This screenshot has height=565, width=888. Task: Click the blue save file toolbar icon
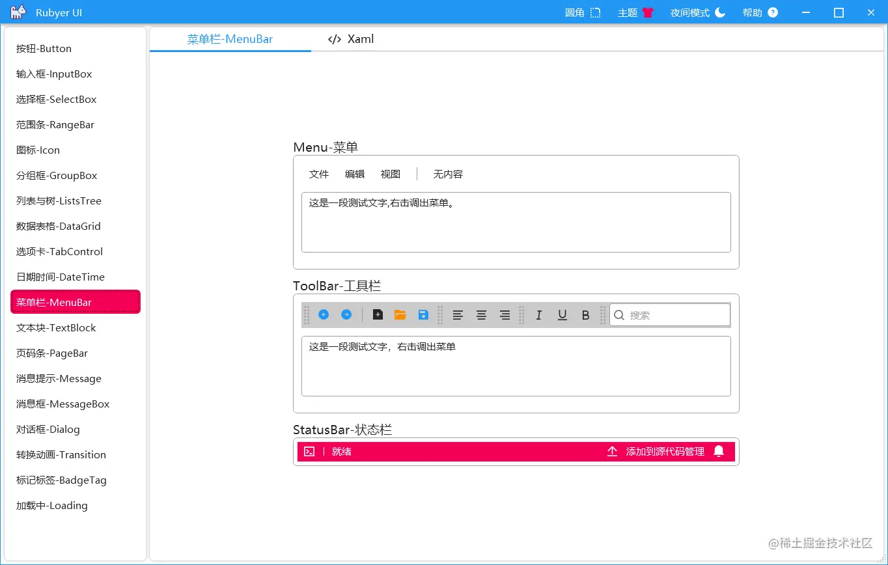pos(423,314)
